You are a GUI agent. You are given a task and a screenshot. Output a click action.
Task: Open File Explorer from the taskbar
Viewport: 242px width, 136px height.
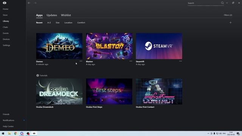tap(9, 133)
